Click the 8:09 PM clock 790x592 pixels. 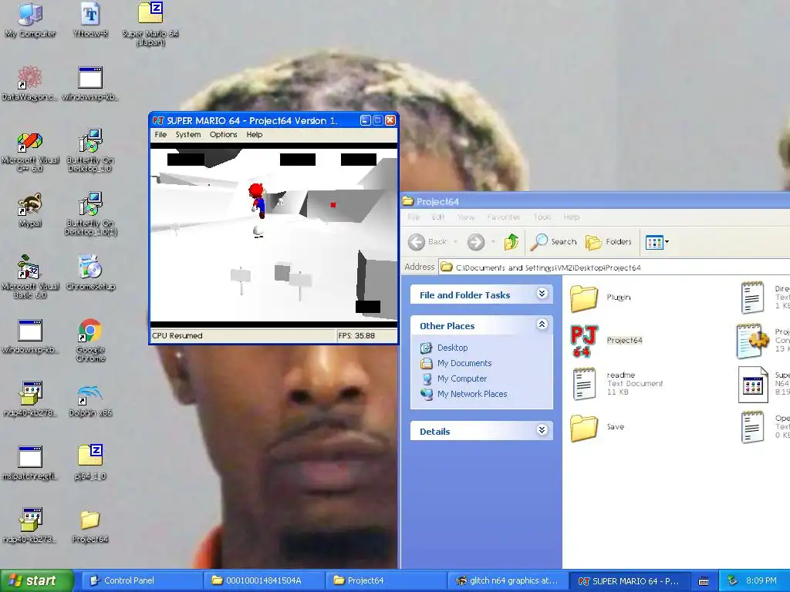[x=761, y=581]
